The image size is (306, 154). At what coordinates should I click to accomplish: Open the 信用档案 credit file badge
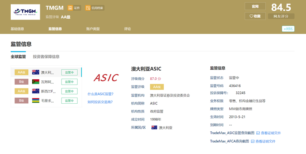(94, 8)
